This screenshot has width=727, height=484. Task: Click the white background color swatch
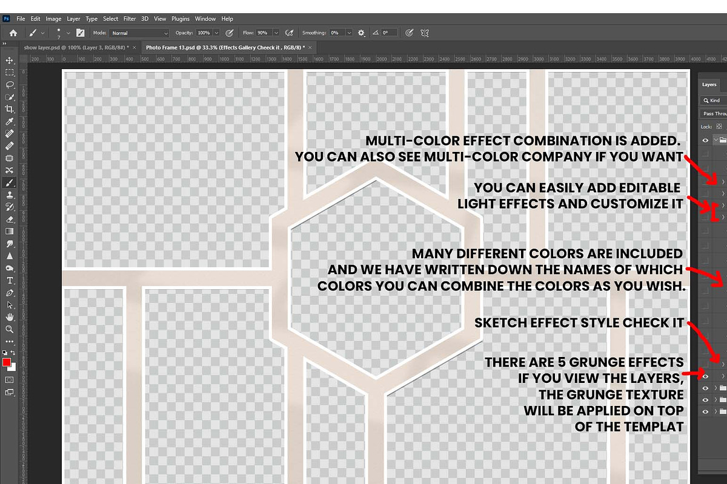tap(12, 367)
